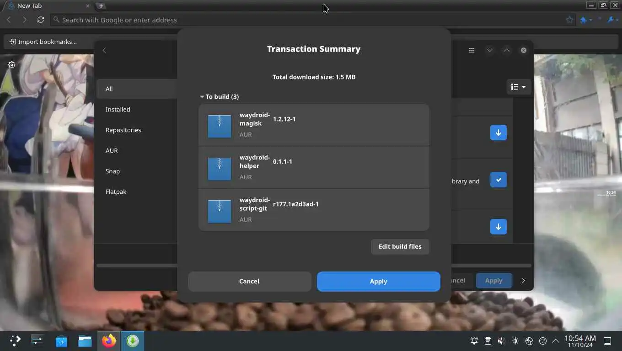Open the list view options dropdown
622x351 pixels.
tap(518, 87)
